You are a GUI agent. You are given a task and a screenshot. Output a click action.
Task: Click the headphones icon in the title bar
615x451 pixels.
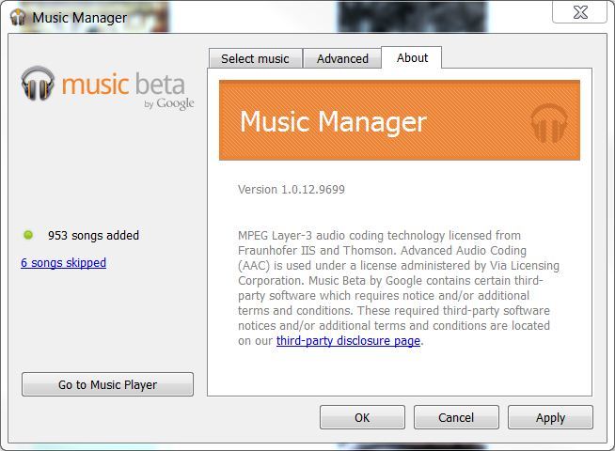(18, 17)
